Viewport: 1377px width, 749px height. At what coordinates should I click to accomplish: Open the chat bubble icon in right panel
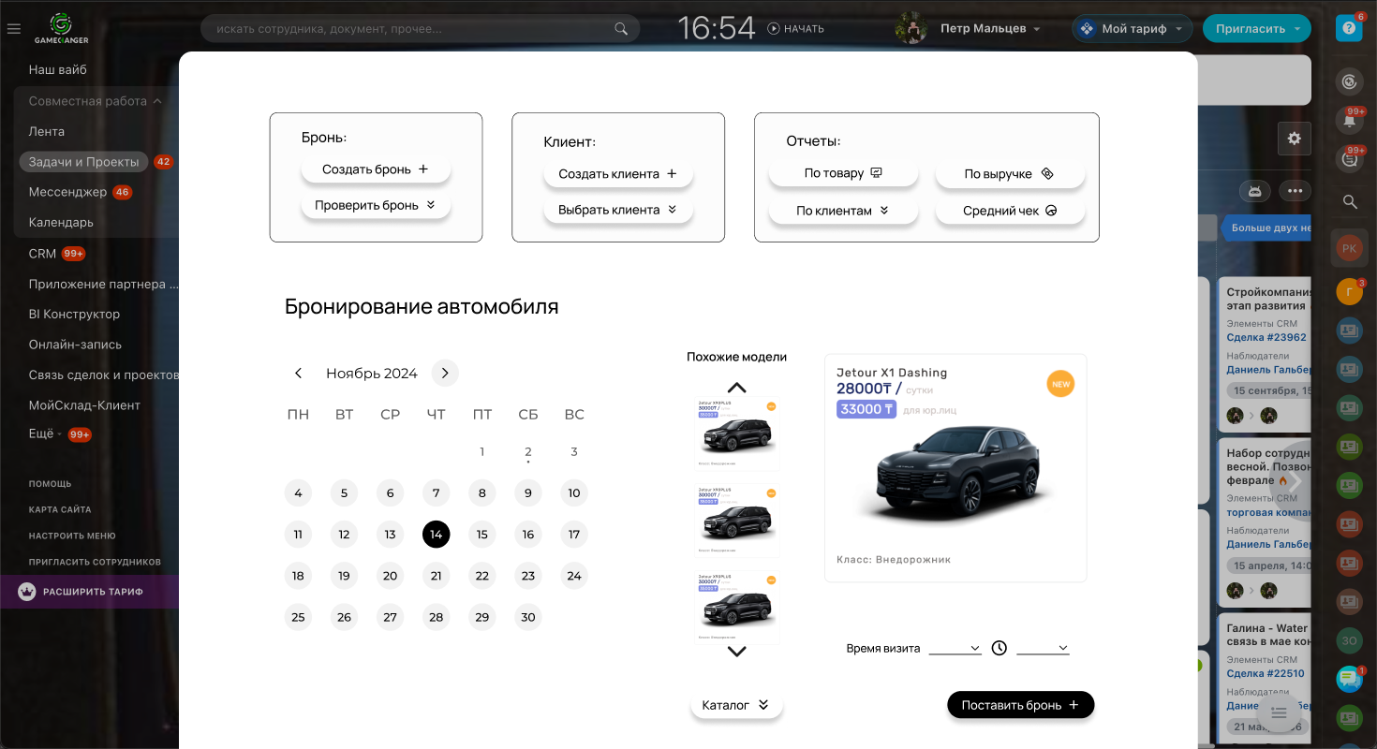point(1349,679)
